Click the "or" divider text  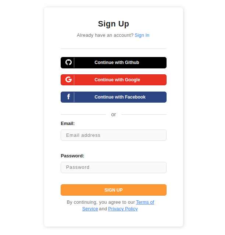click(x=114, y=115)
